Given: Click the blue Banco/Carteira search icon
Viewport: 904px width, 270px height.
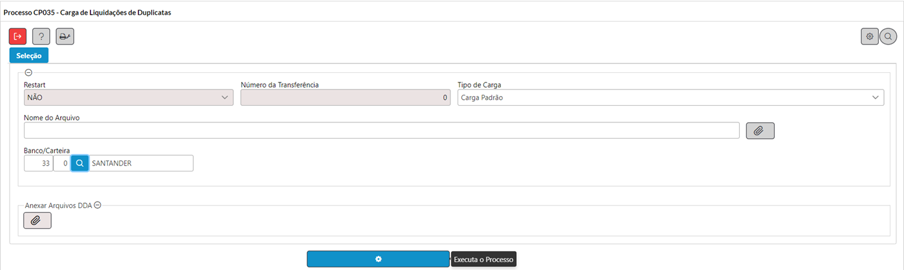Looking at the screenshot, I should tap(79, 164).
